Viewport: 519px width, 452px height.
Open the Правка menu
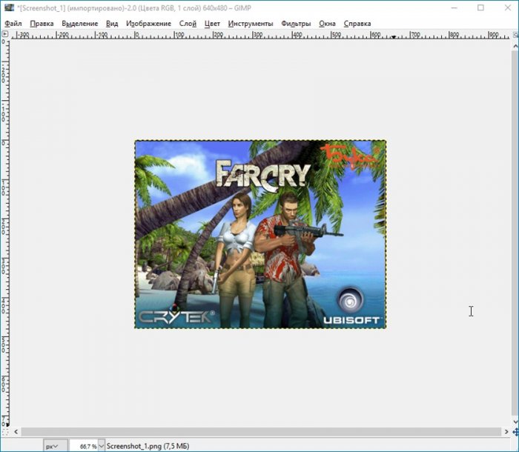tap(42, 24)
